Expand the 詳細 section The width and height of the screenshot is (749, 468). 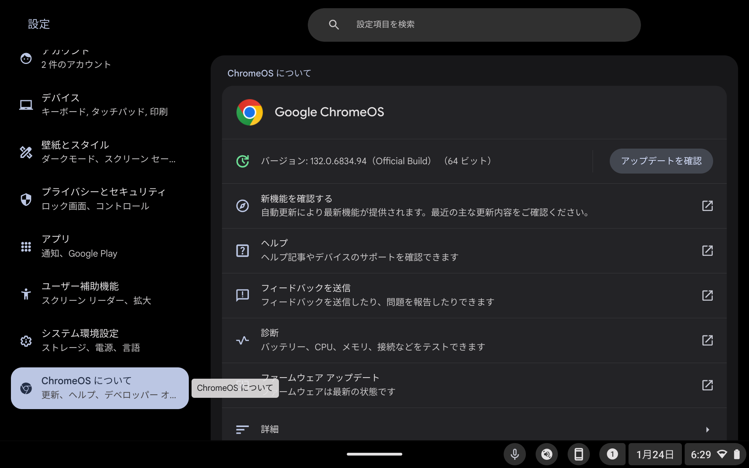coord(468,429)
